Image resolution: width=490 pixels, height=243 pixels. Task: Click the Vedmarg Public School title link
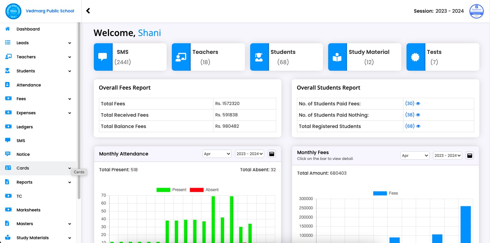[50, 11]
